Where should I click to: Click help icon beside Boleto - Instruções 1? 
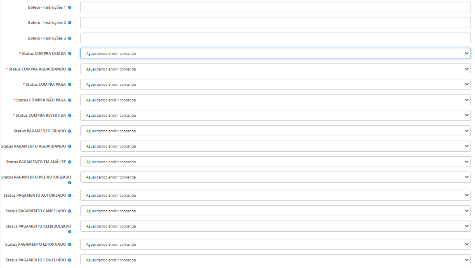tap(70, 7)
